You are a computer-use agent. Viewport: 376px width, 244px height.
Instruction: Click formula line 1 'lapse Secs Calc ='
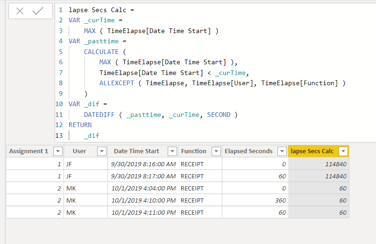101,10
